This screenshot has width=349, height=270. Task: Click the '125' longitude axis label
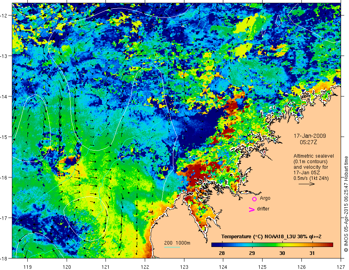tap(263, 267)
